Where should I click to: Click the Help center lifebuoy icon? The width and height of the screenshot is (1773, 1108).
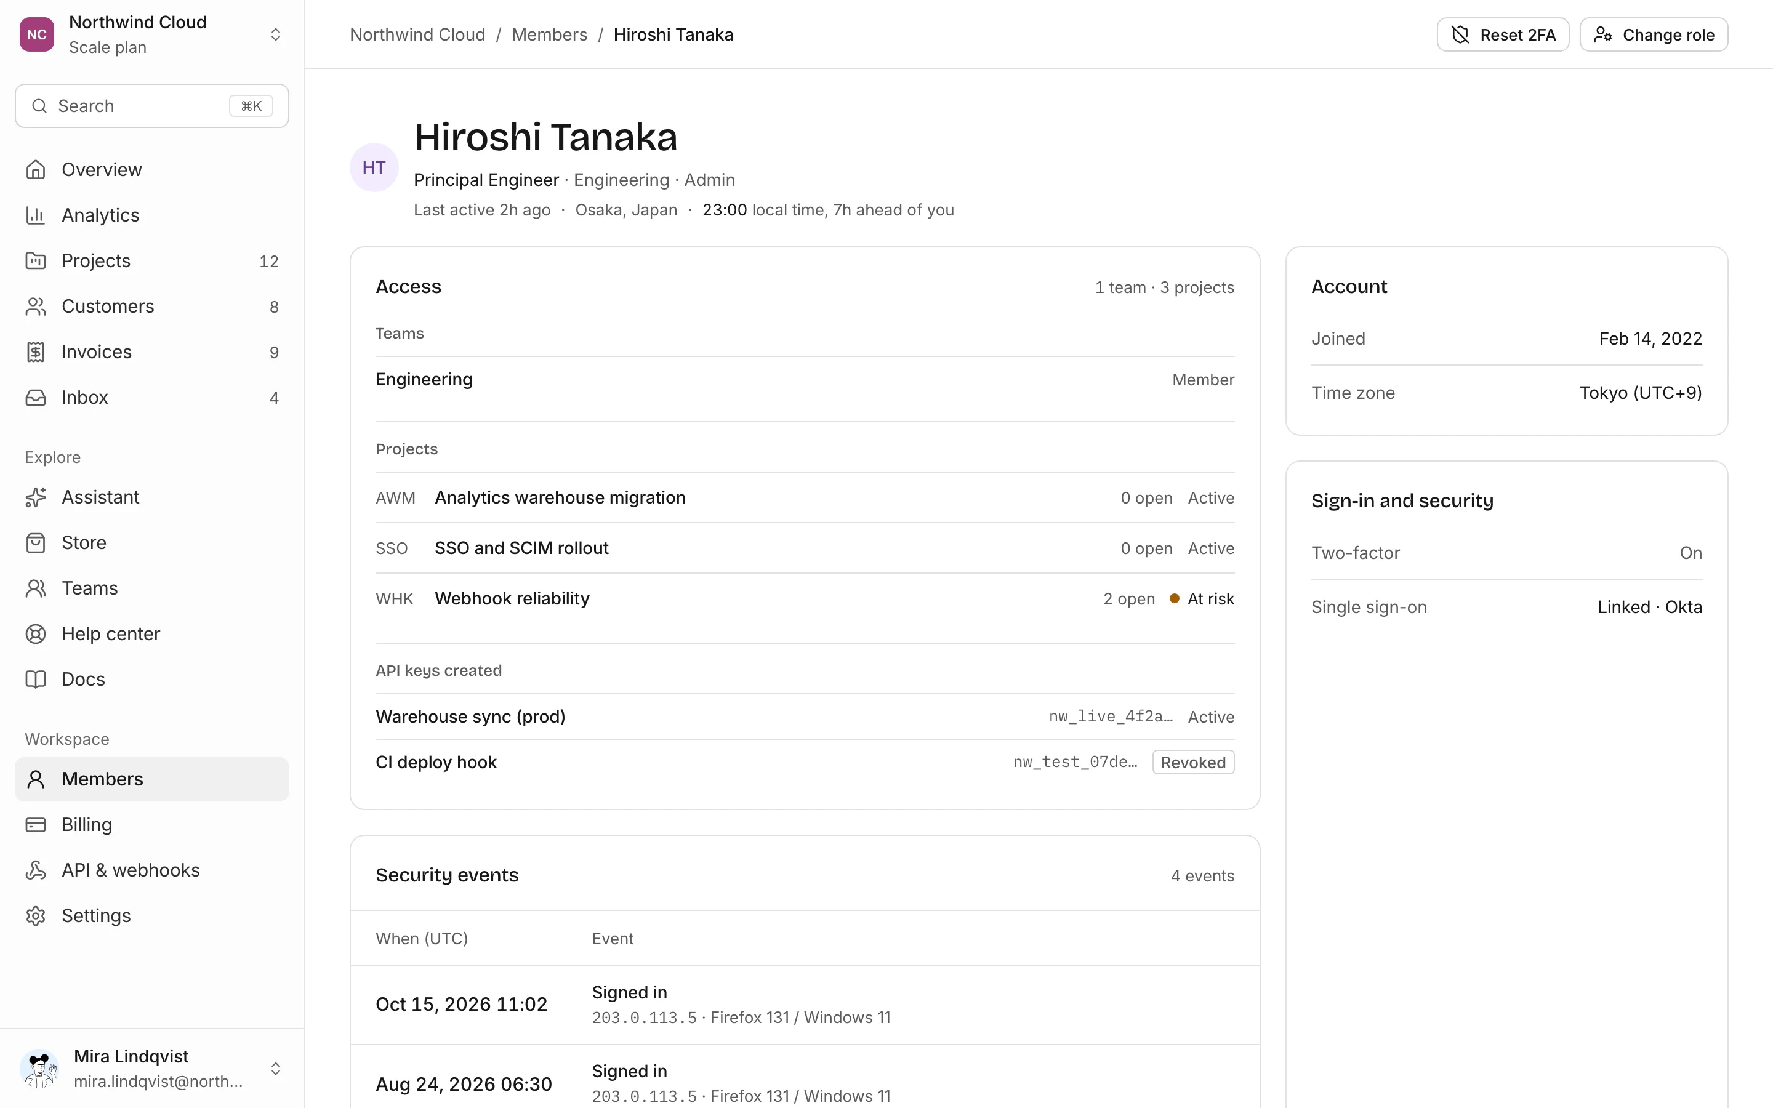[x=35, y=633]
